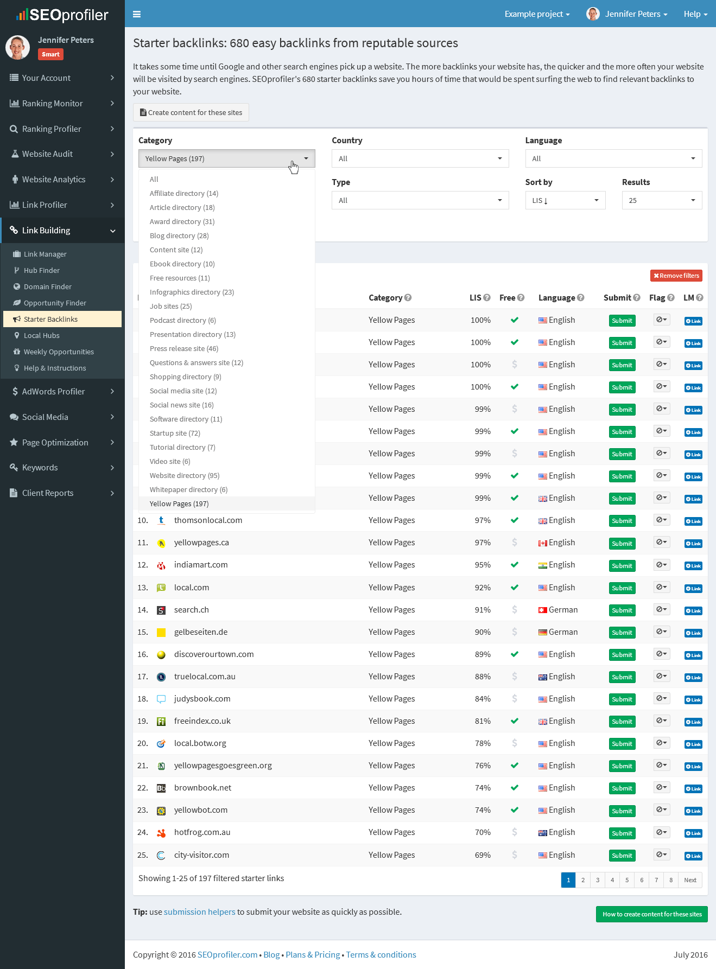Click hotfrog.com.au favicon icon
716x969 pixels.
(161, 833)
